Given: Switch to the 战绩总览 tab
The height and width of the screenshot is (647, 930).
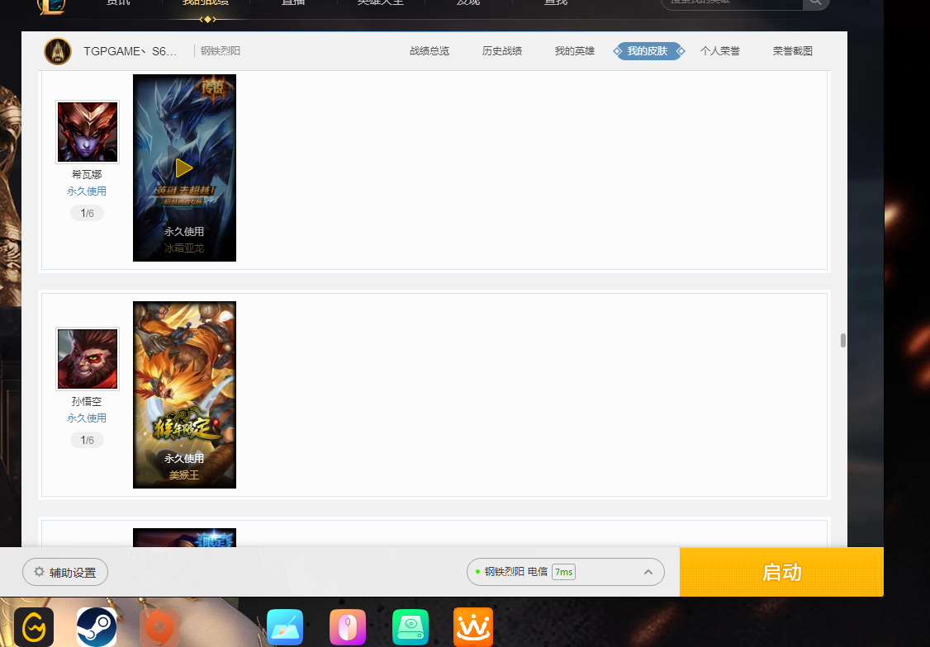Looking at the screenshot, I should 429,51.
